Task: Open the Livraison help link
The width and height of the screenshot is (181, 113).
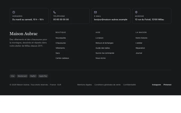Action: click(x=100, y=38)
